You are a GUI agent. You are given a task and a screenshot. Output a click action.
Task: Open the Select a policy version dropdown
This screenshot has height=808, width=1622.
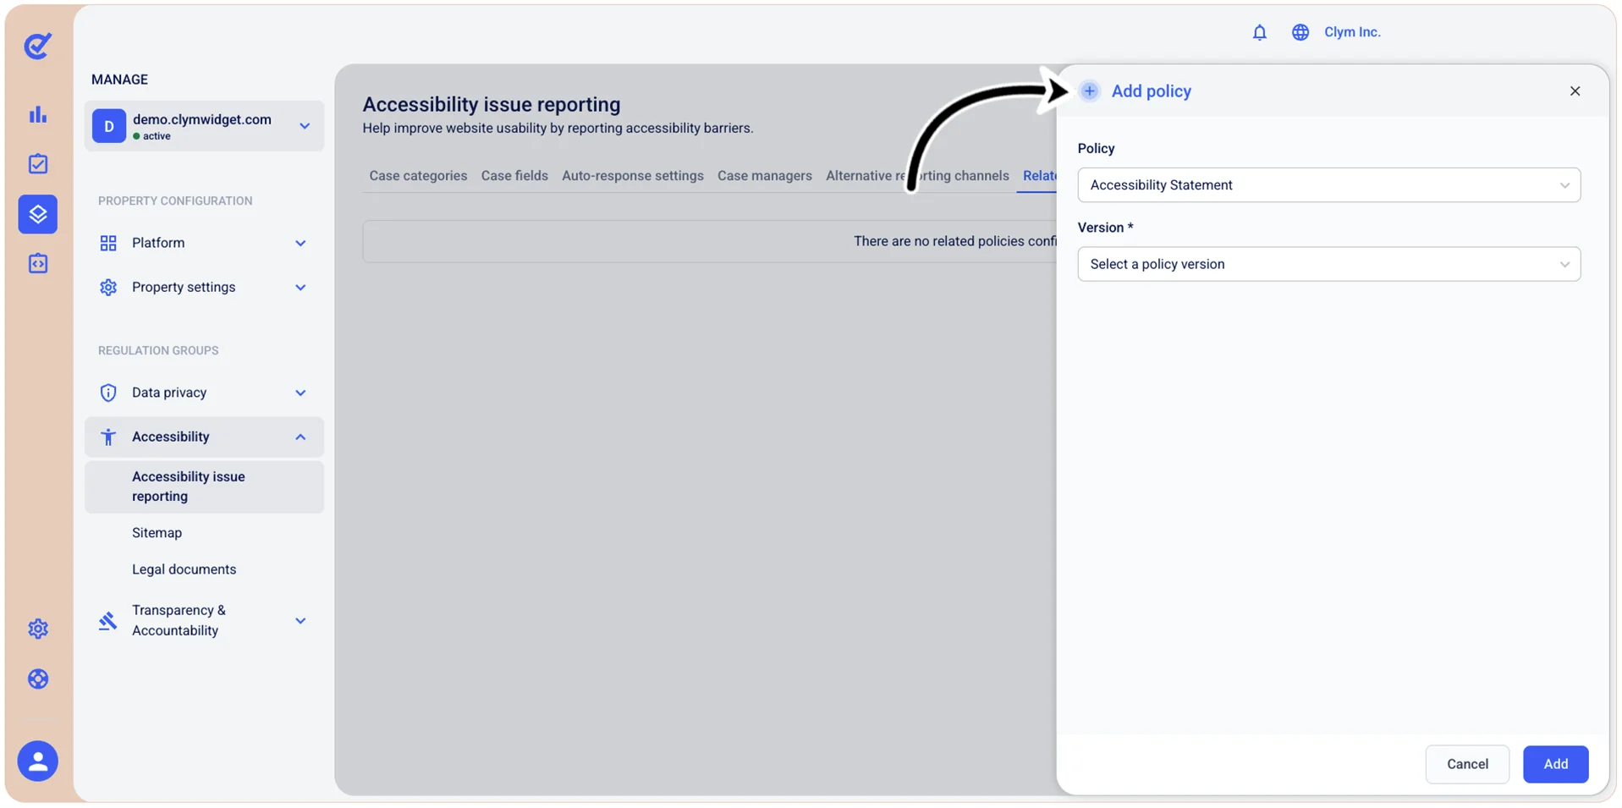(1328, 264)
